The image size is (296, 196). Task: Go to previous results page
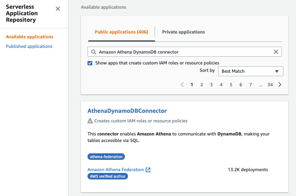182,84
